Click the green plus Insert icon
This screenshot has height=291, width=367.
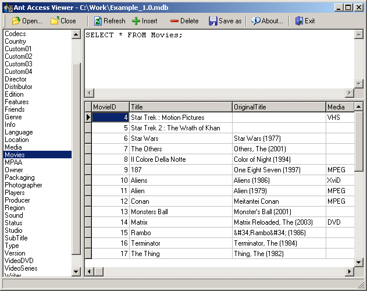click(136, 21)
